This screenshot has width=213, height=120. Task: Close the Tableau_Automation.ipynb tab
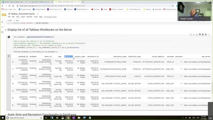(x=79, y=2)
